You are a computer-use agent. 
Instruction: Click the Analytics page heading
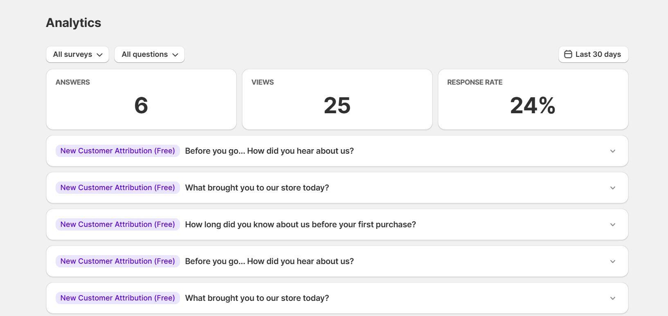74,23
